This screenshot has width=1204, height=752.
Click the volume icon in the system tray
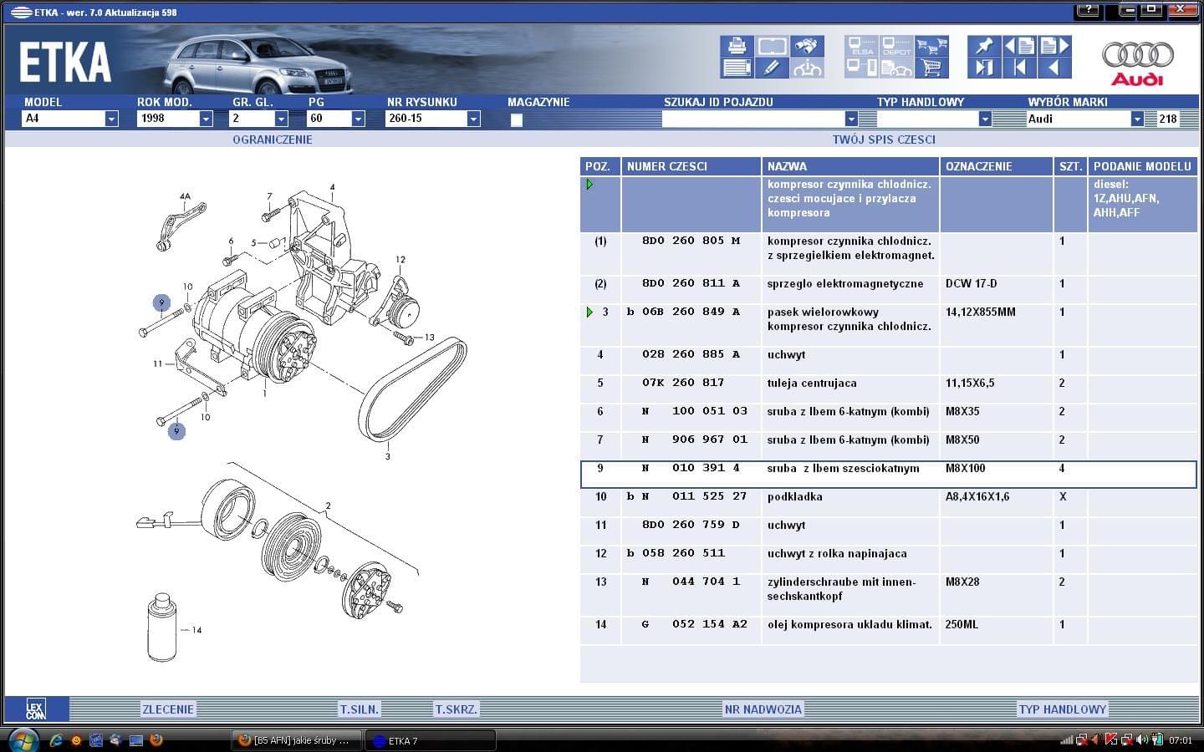point(1141,740)
